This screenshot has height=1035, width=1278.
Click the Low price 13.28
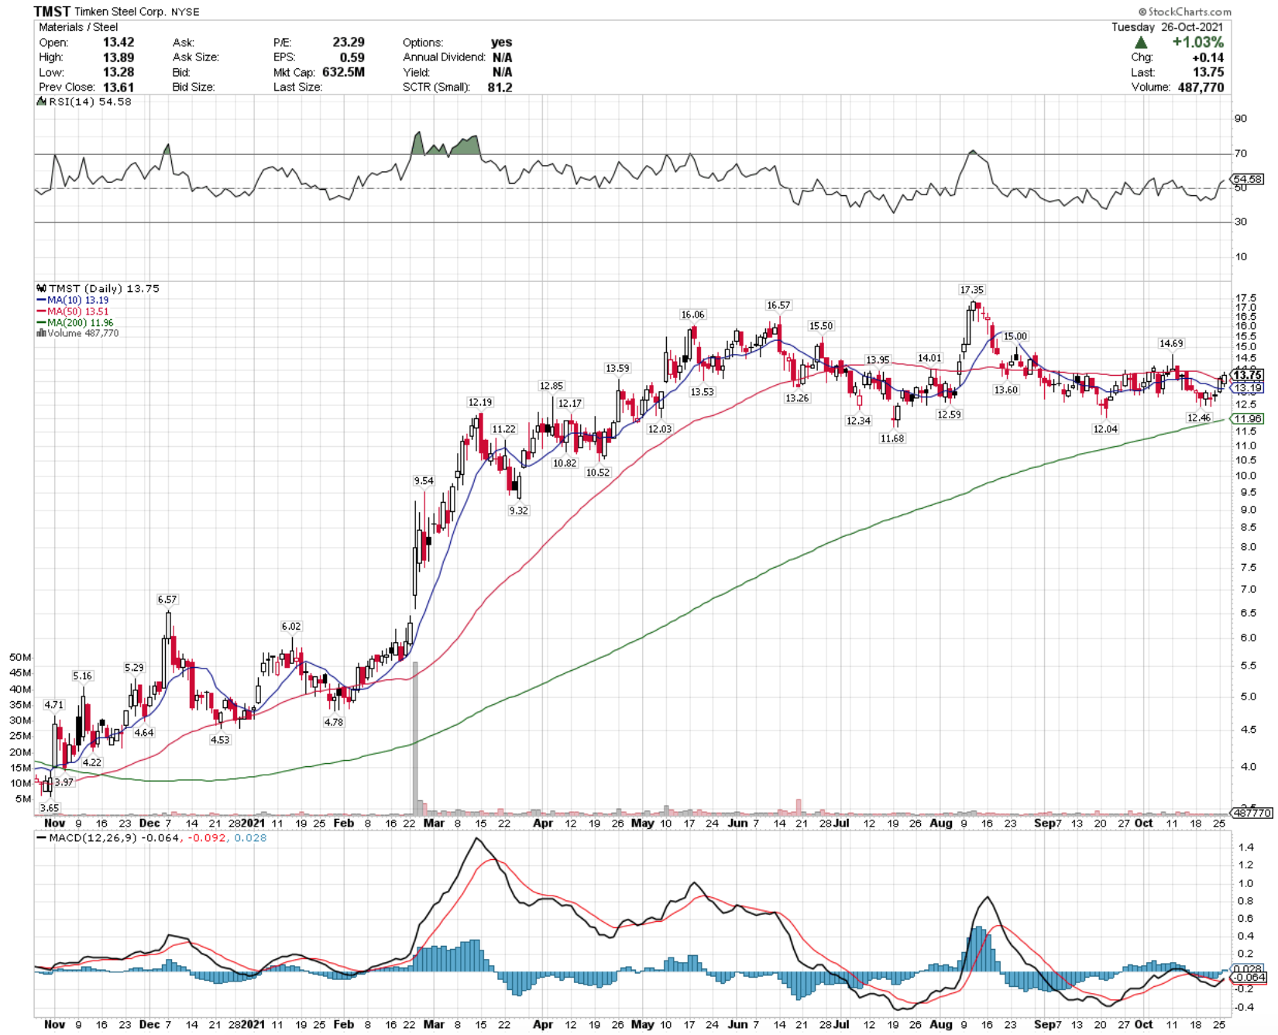119,72
